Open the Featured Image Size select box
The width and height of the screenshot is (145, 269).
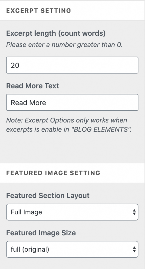coord(72,249)
